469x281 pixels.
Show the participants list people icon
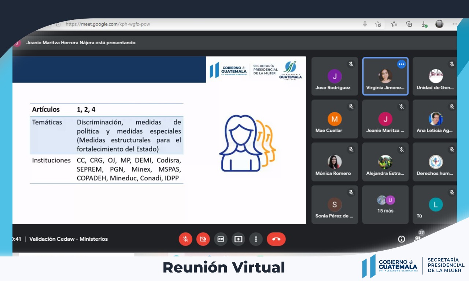point(418,239)
